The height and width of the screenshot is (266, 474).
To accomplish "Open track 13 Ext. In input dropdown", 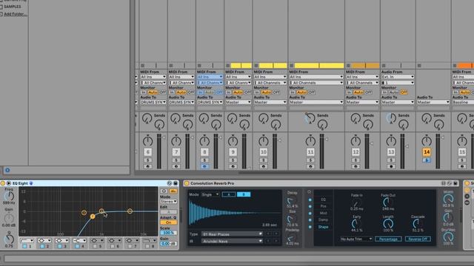I will (398, 77).
